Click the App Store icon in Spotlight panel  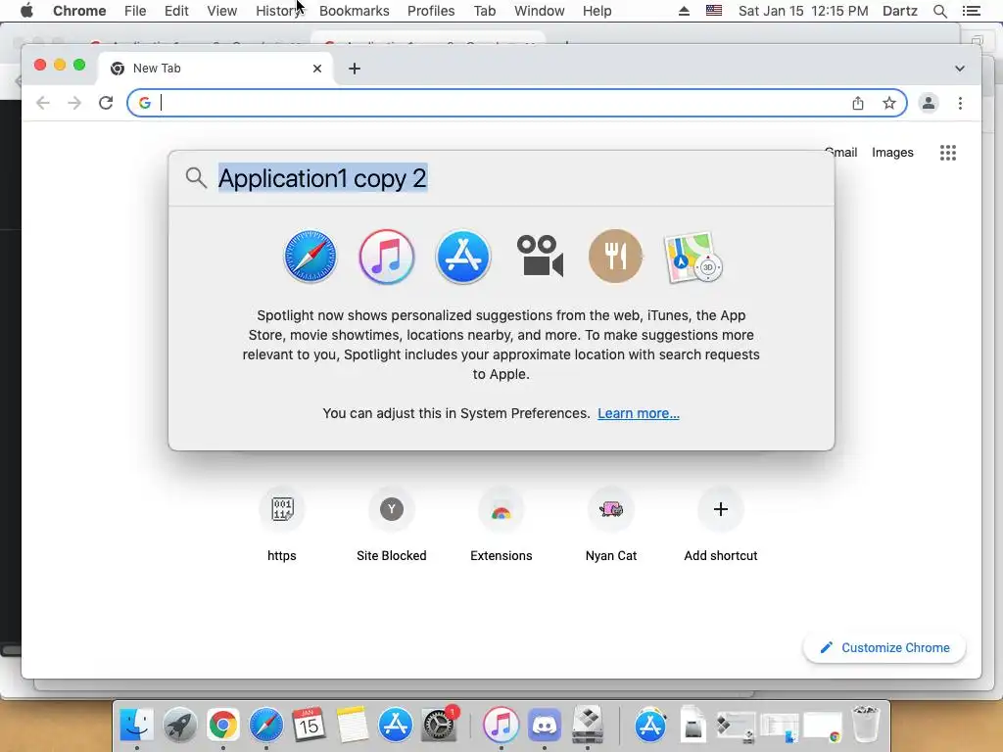pyautogui.click(x=462, y=257)
